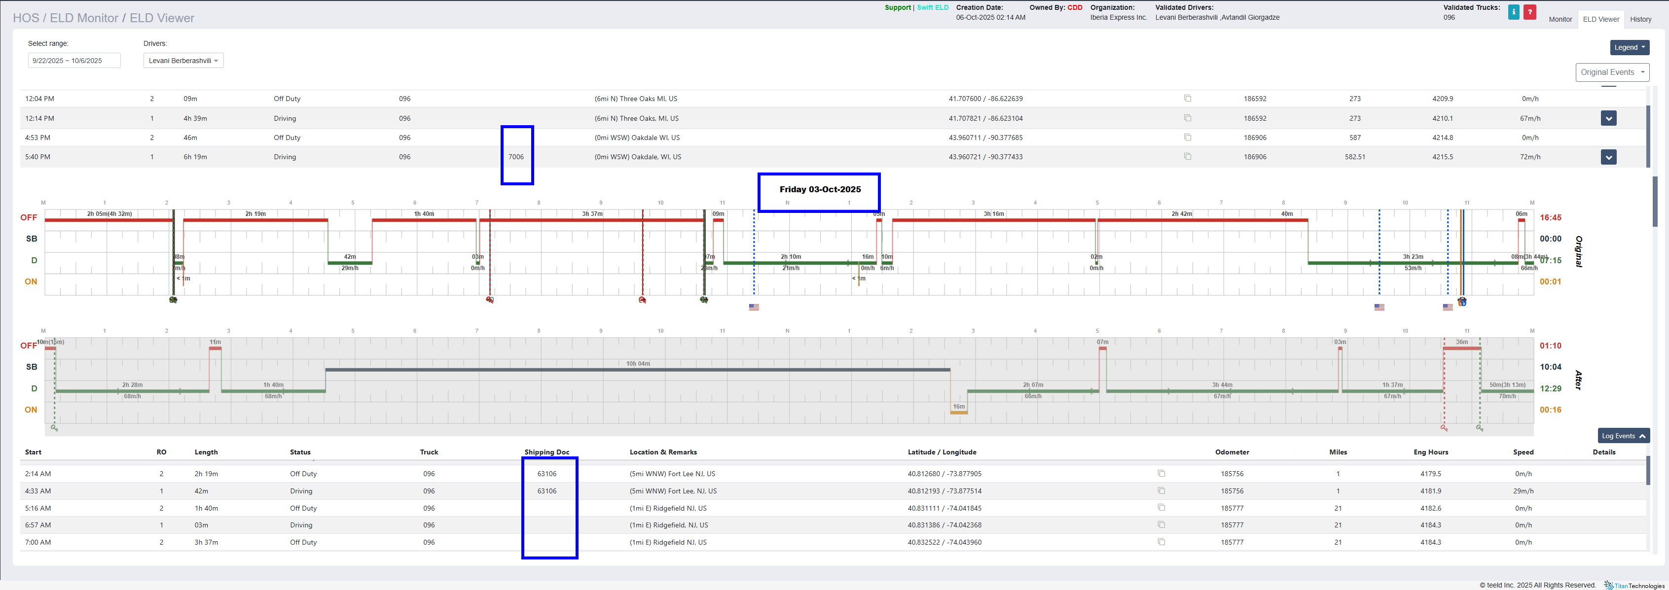Image resolution: width=1669 pixels, height=590 pixels.
Task: Switch to the Monitor tab
Action: point(1560,19)
